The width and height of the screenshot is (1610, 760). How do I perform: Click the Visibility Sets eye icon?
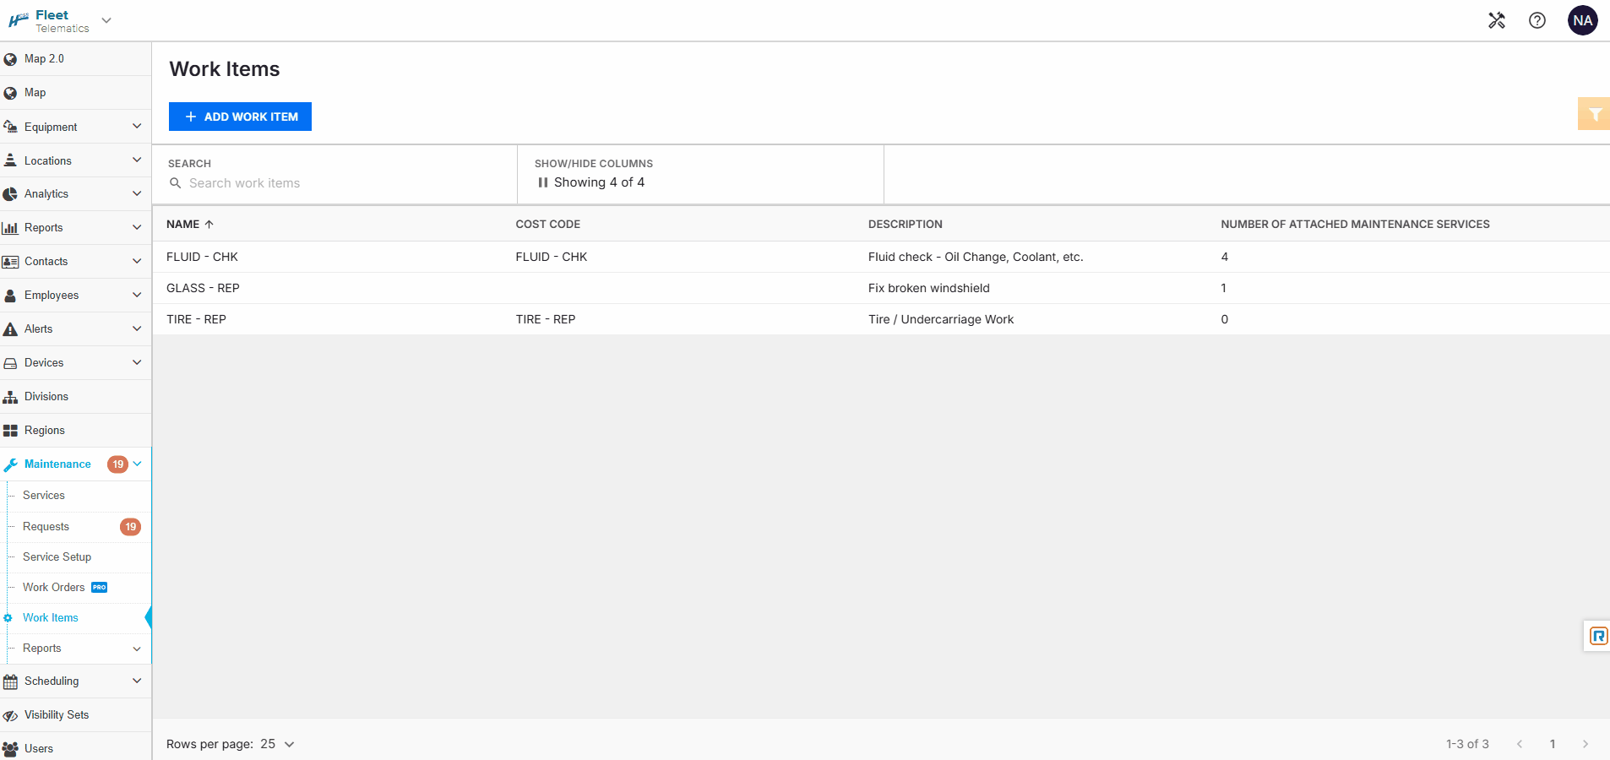click(x=10, y=715)
